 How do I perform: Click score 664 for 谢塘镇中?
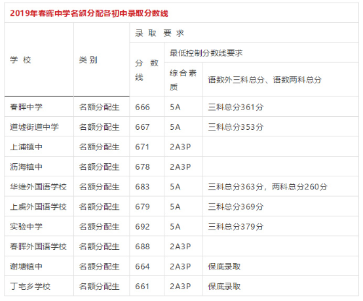tap(142, 266)
